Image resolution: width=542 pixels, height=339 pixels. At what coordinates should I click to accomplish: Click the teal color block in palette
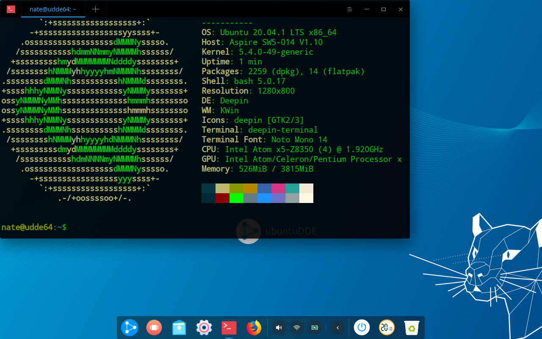click(x=292, y=188)
